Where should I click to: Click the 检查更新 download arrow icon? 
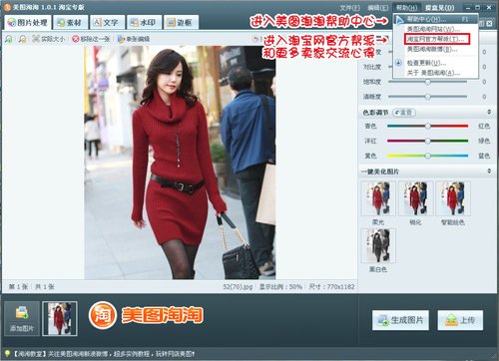click(398, 63)
